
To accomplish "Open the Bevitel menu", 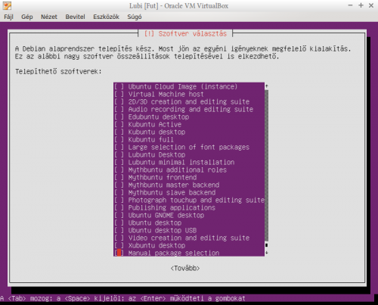I will click(x=75, y=17).
